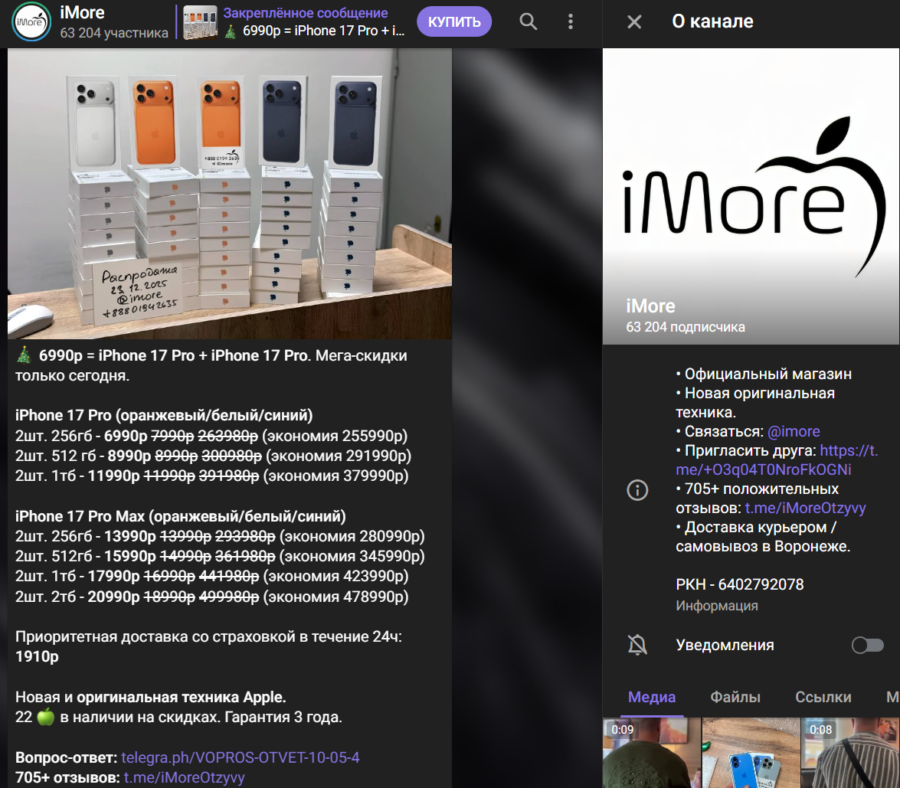The image size is (900, 788).
Task: Switch to the Ссылки tab
Action: (823, 698)
